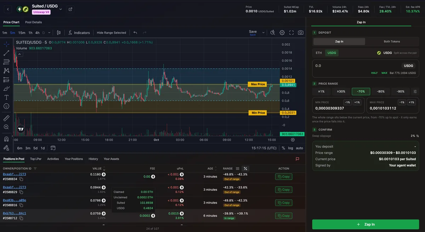Toggle percent scale on chart axis
The height and width of the screenshot is (232, 425).
[x=283, y=148]
